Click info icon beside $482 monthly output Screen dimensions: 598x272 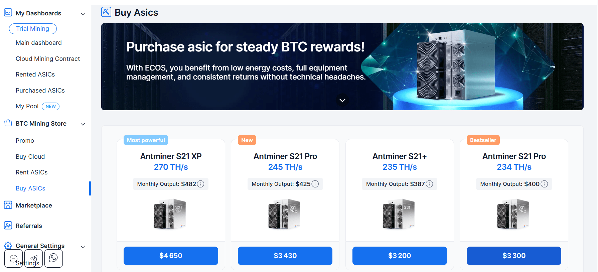[201, 184]
